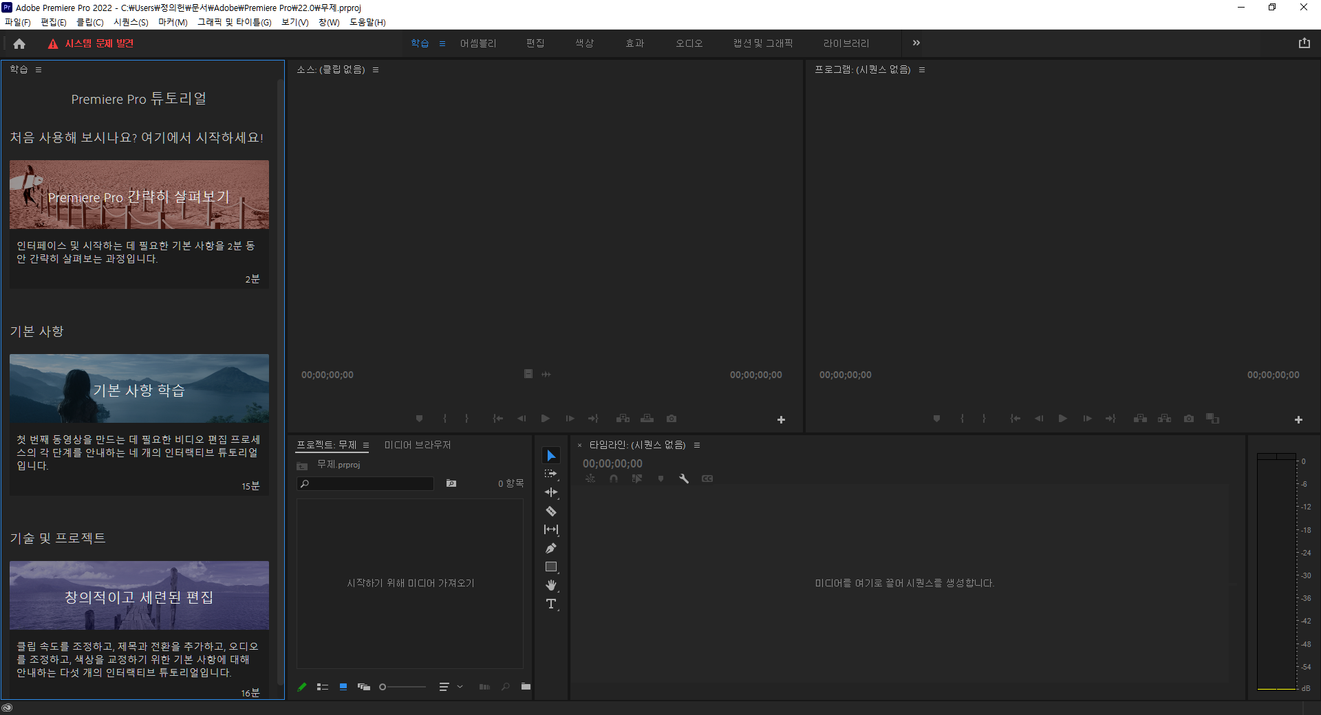The image size is (1321, 715).
Task: Switch Project panel to Icon view
Action: tap(343, 687)
